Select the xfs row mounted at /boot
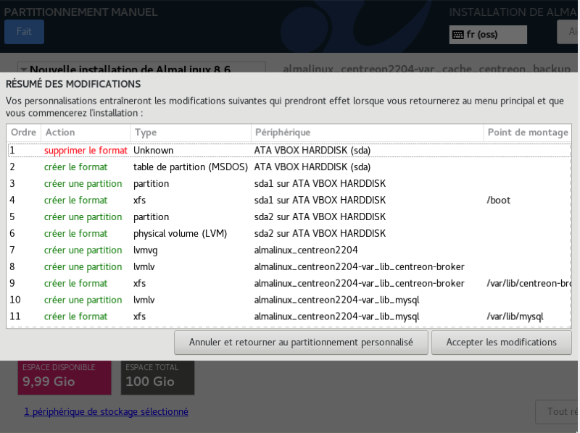The image size is (580, 433). [289, 201]
